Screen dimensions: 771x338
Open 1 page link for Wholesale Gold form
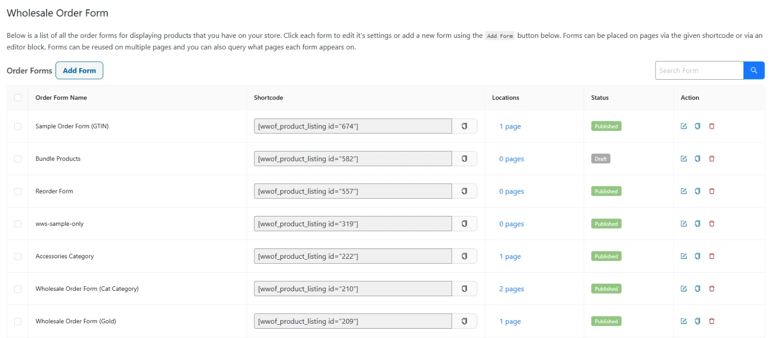[510, 321]
